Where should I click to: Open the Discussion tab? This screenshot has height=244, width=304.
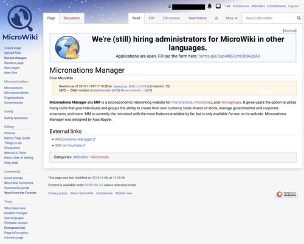(x=72, y=18)
